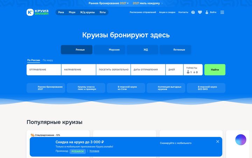This screenshot has width=252, height=158.
Task: Open Яхты navigation item
Action: (103, 12)
